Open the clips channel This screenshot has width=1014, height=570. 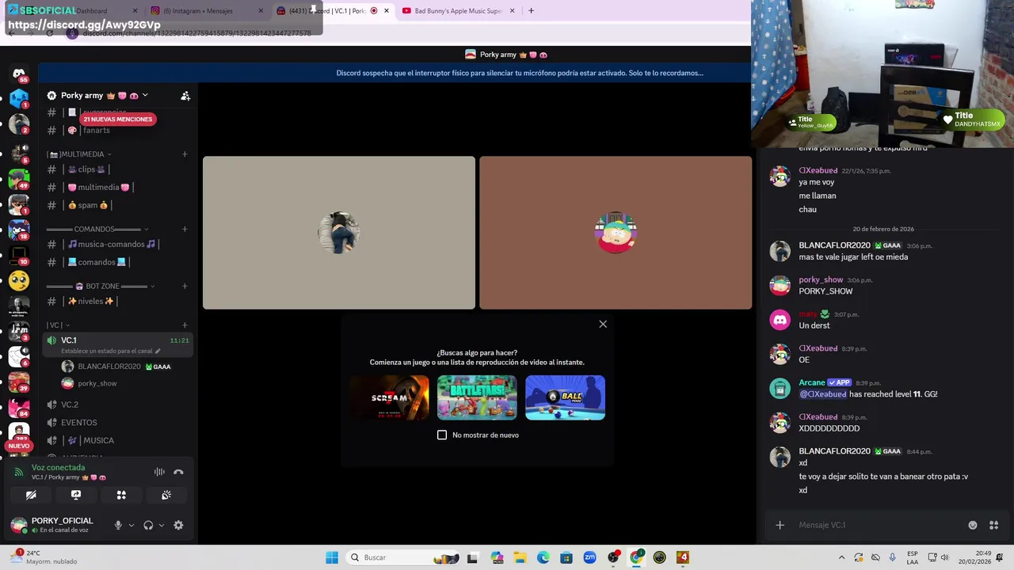(119, 169)
